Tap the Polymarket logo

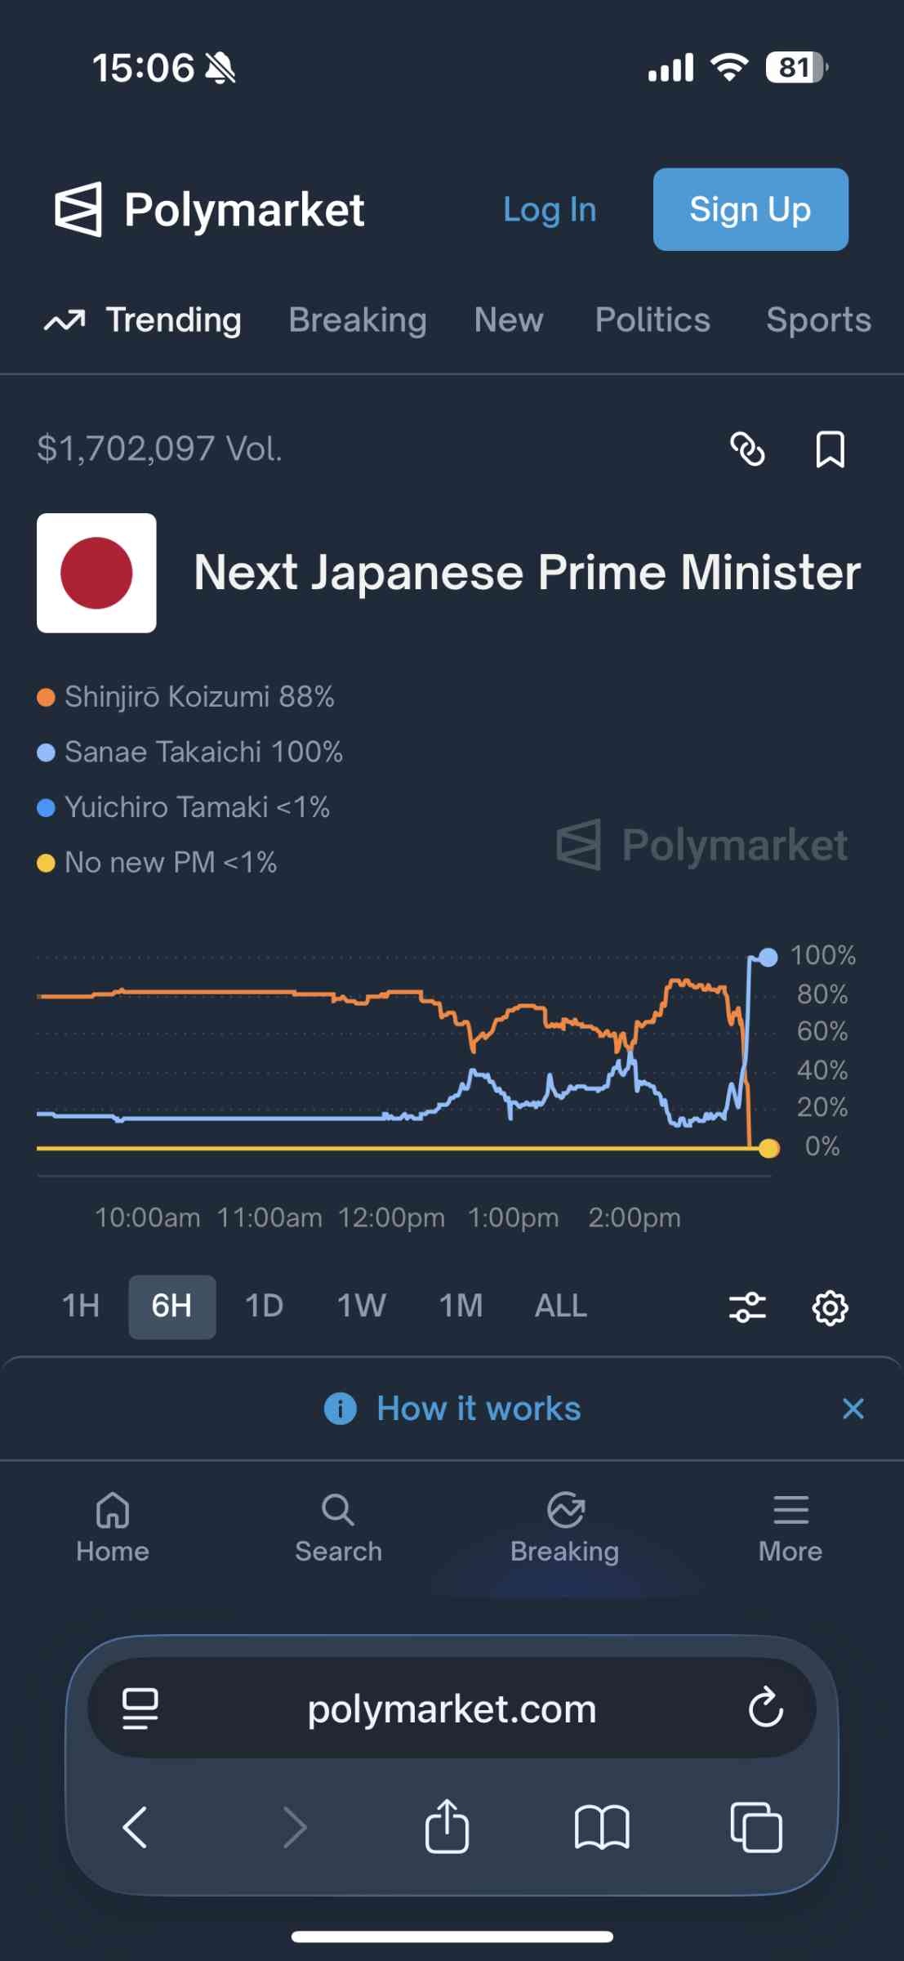click(x=209, y=210)
